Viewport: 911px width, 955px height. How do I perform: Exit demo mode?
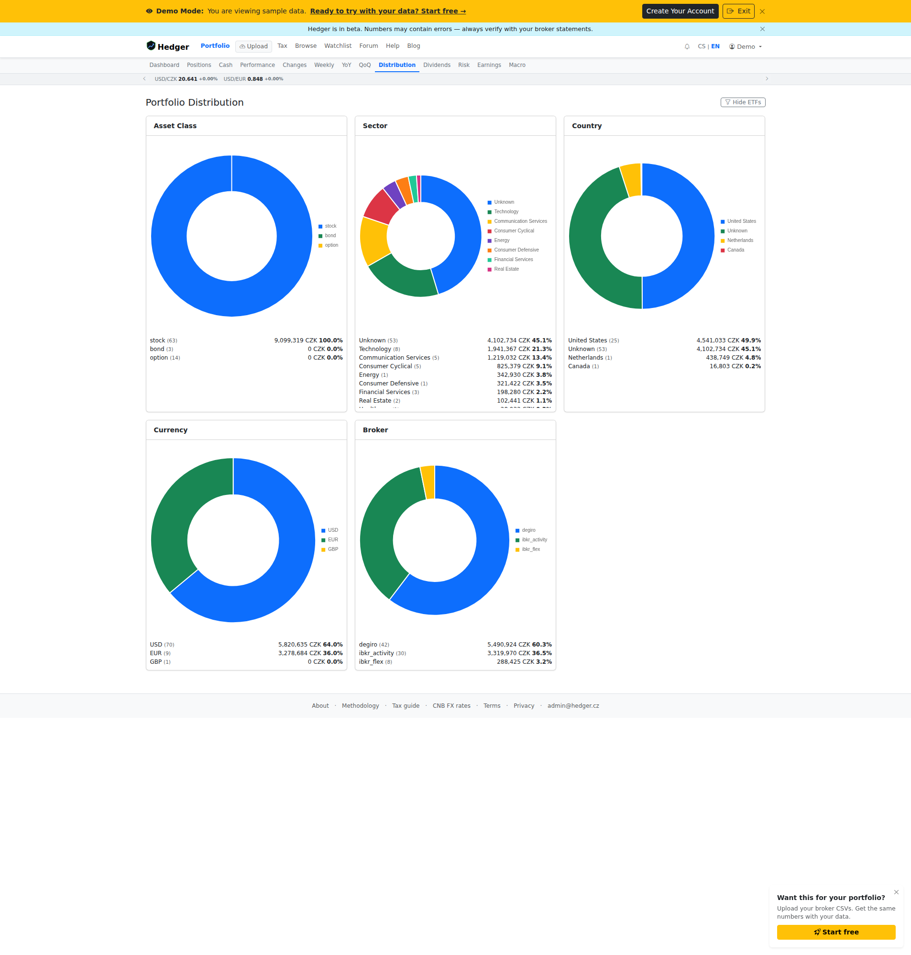(x=738, y=11)
